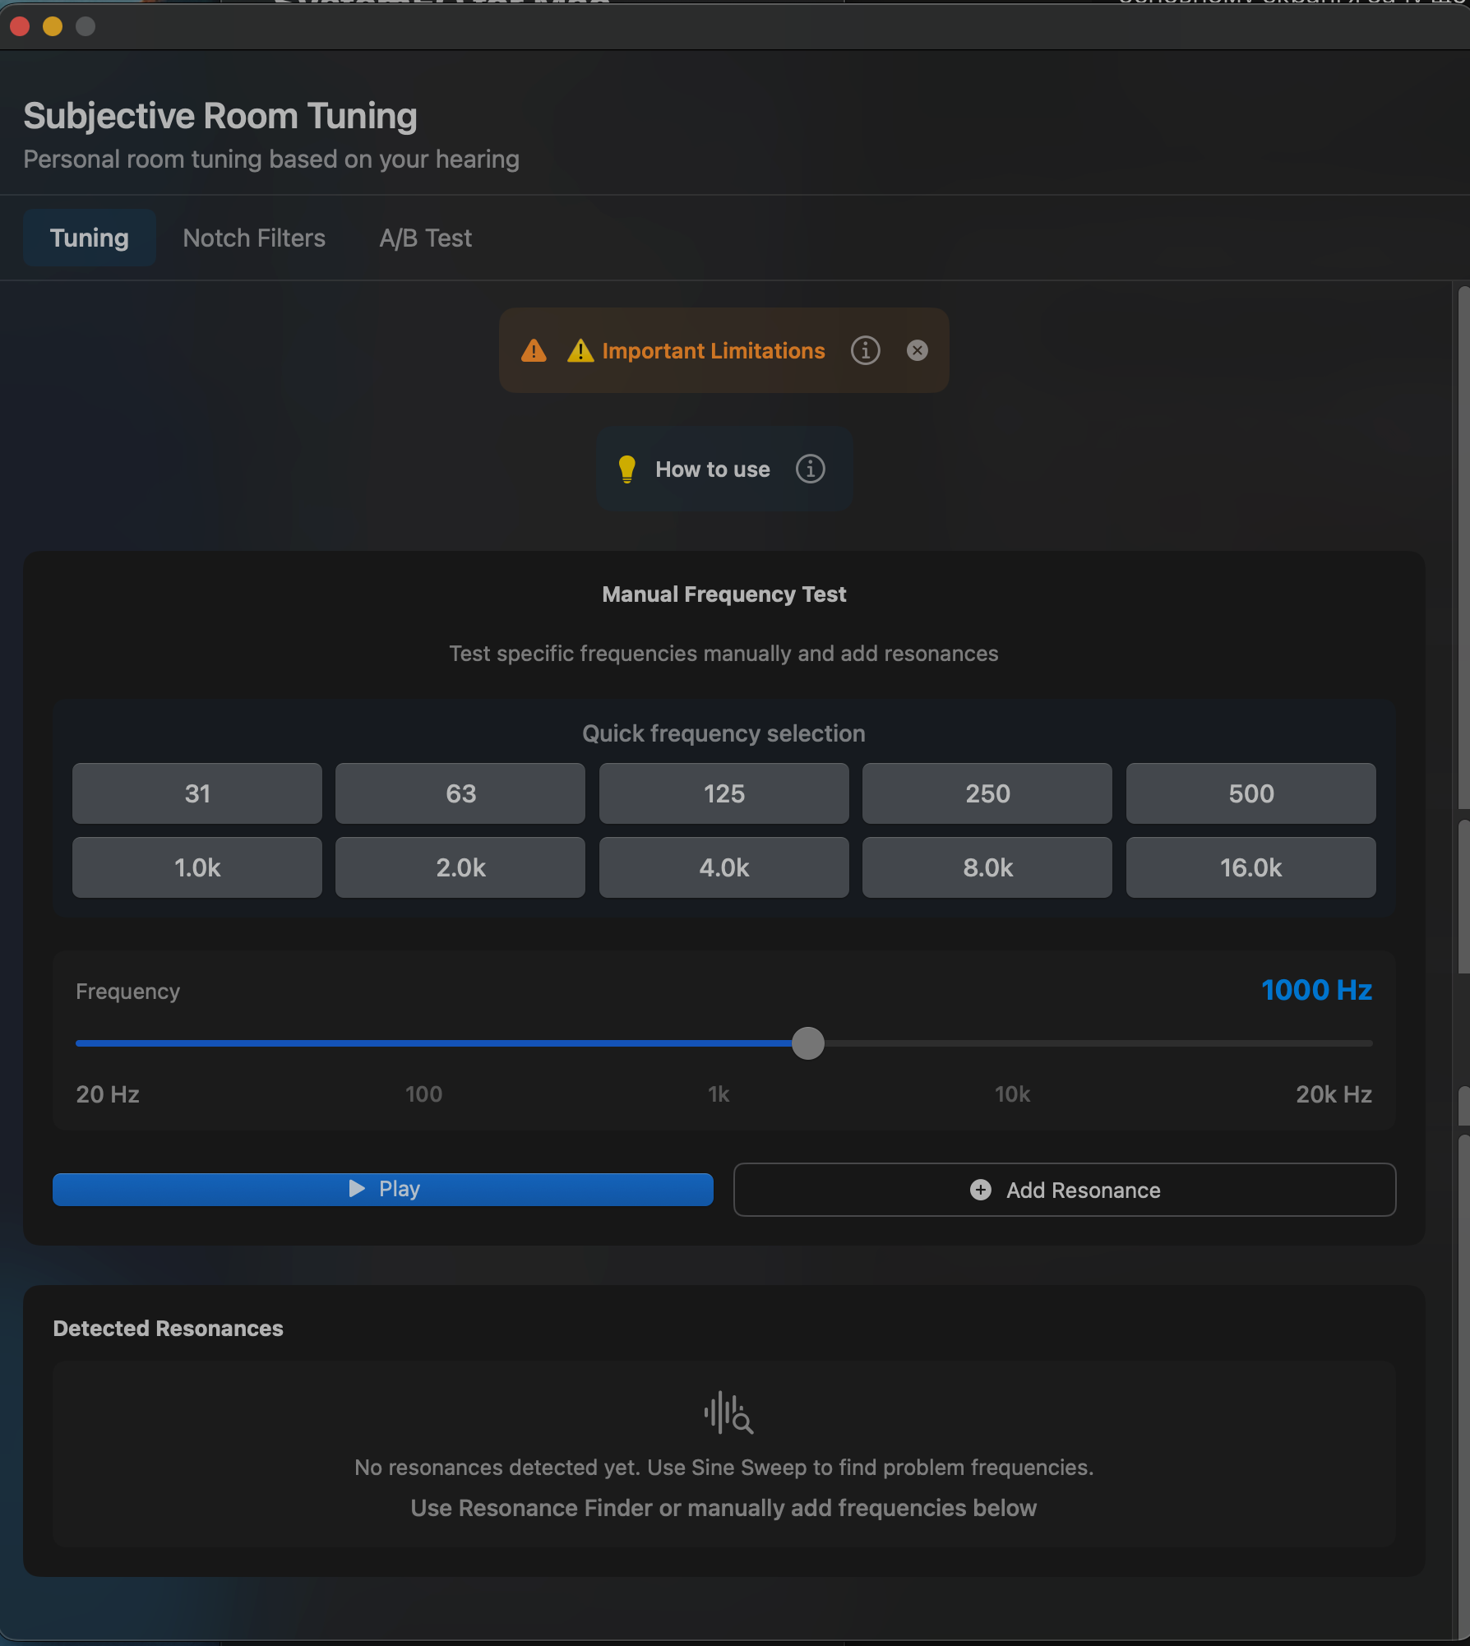Viewport: 1470px width, 1646px height.
Task: Select the 31 Hz quick frequency
Action: 197,793
